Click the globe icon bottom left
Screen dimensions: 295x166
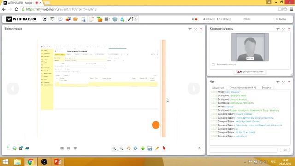pyautogui.click(x=14, y=148)
